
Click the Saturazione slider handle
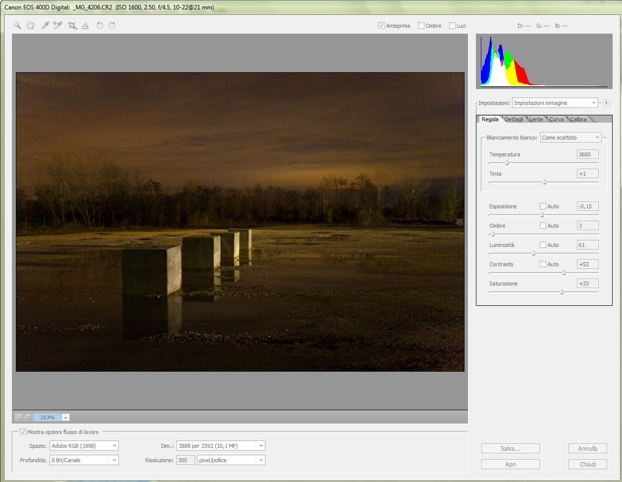562,292
